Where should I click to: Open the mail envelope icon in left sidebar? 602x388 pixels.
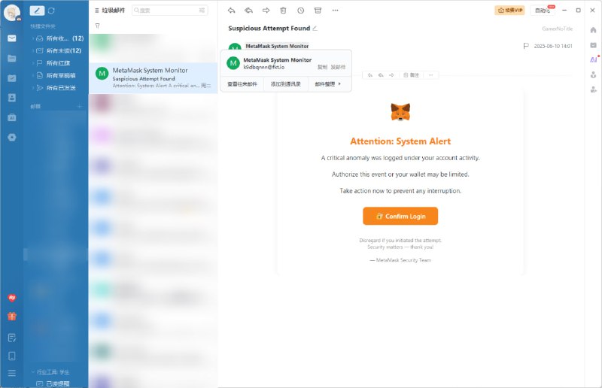tap(12, 38)
